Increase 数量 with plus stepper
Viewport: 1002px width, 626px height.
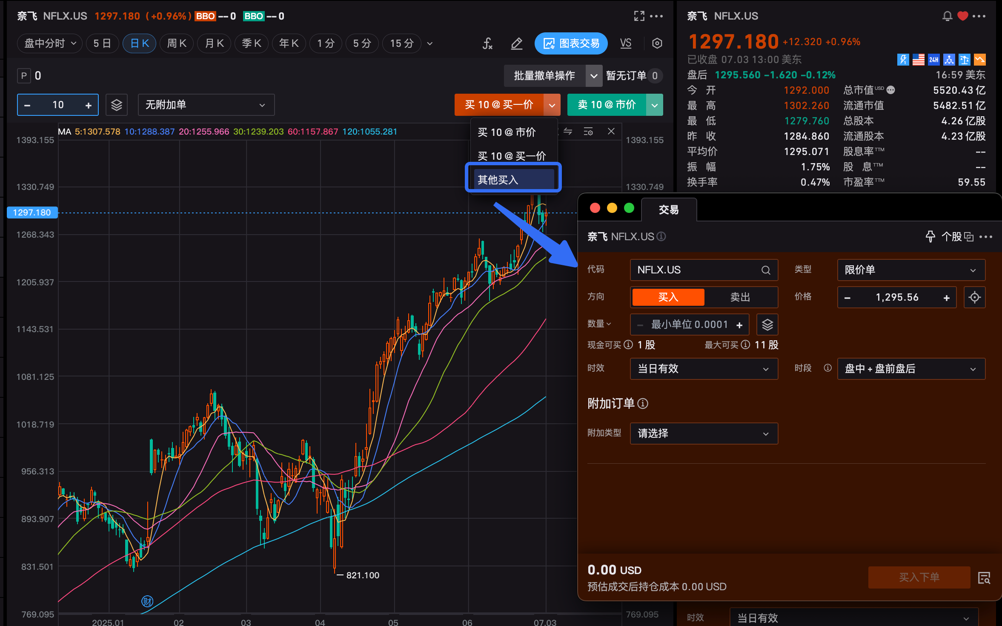739,325
